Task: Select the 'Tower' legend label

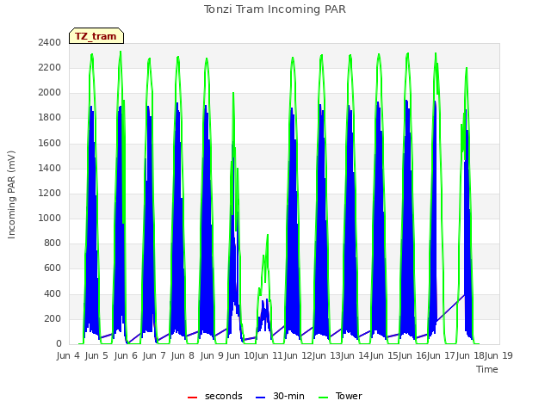Action: (349, 396)
